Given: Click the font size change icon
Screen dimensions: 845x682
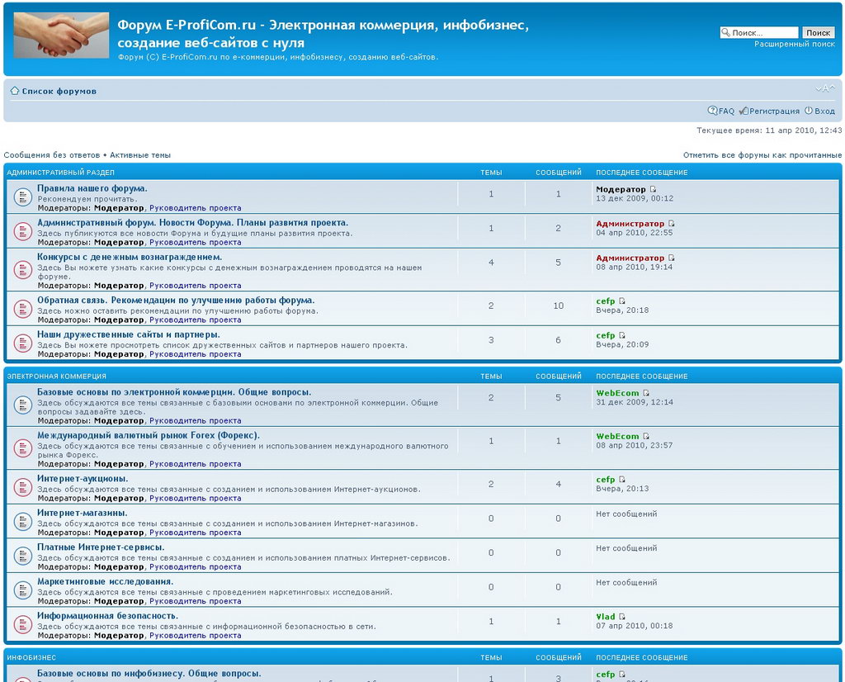Looking at the screenshot, I should (x=825, y=89).
